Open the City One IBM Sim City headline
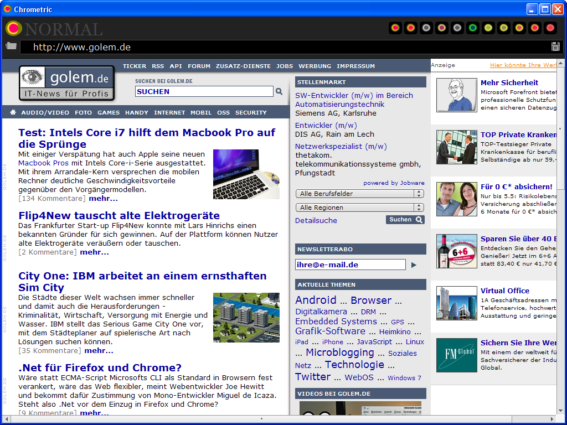The image size is (567, 425). (x=142, y=282)
